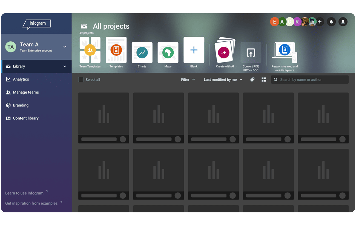
Task: Click the search magnifier icon
Action: (x=276, y=80)
